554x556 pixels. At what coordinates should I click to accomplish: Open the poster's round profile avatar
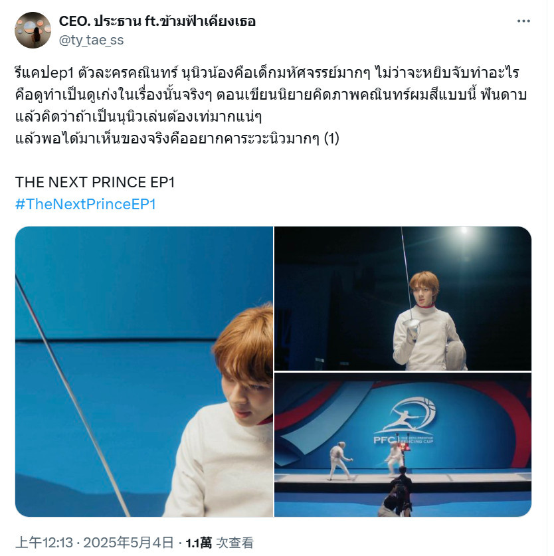coord(33,30)
